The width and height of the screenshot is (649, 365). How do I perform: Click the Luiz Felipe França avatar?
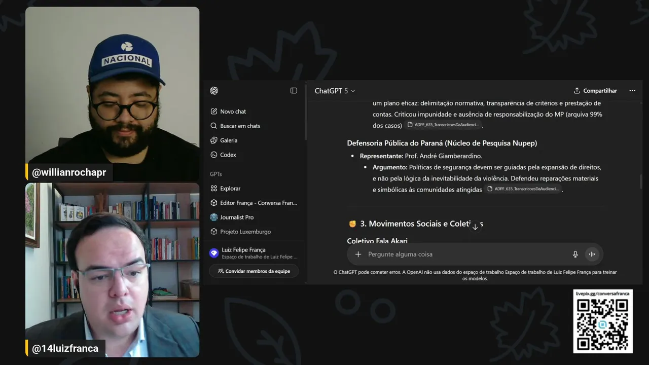pyautogui.click(x=214, y=253)
